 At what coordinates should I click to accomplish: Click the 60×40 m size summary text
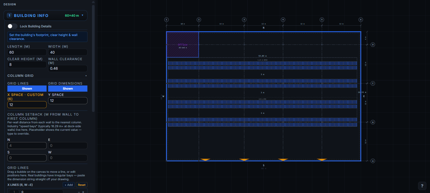click(72, 15)
